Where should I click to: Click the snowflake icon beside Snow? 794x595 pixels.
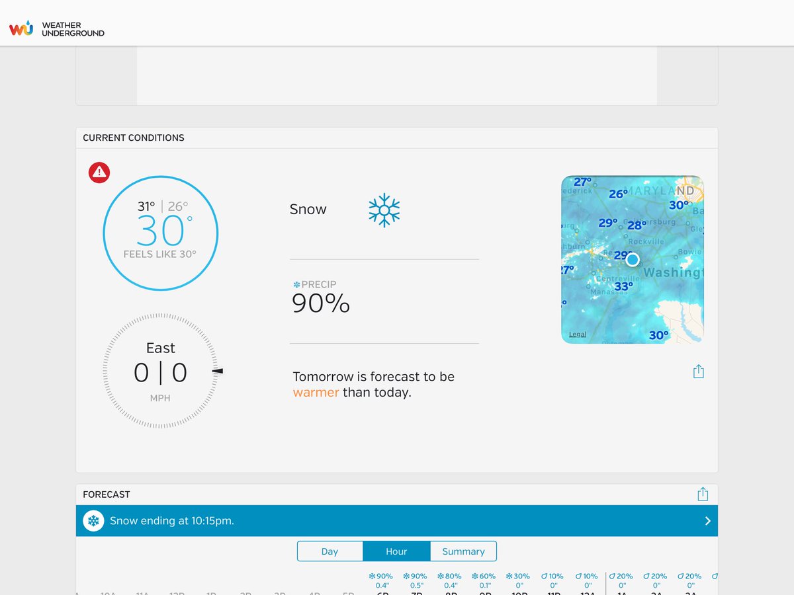tap(384, 210)
